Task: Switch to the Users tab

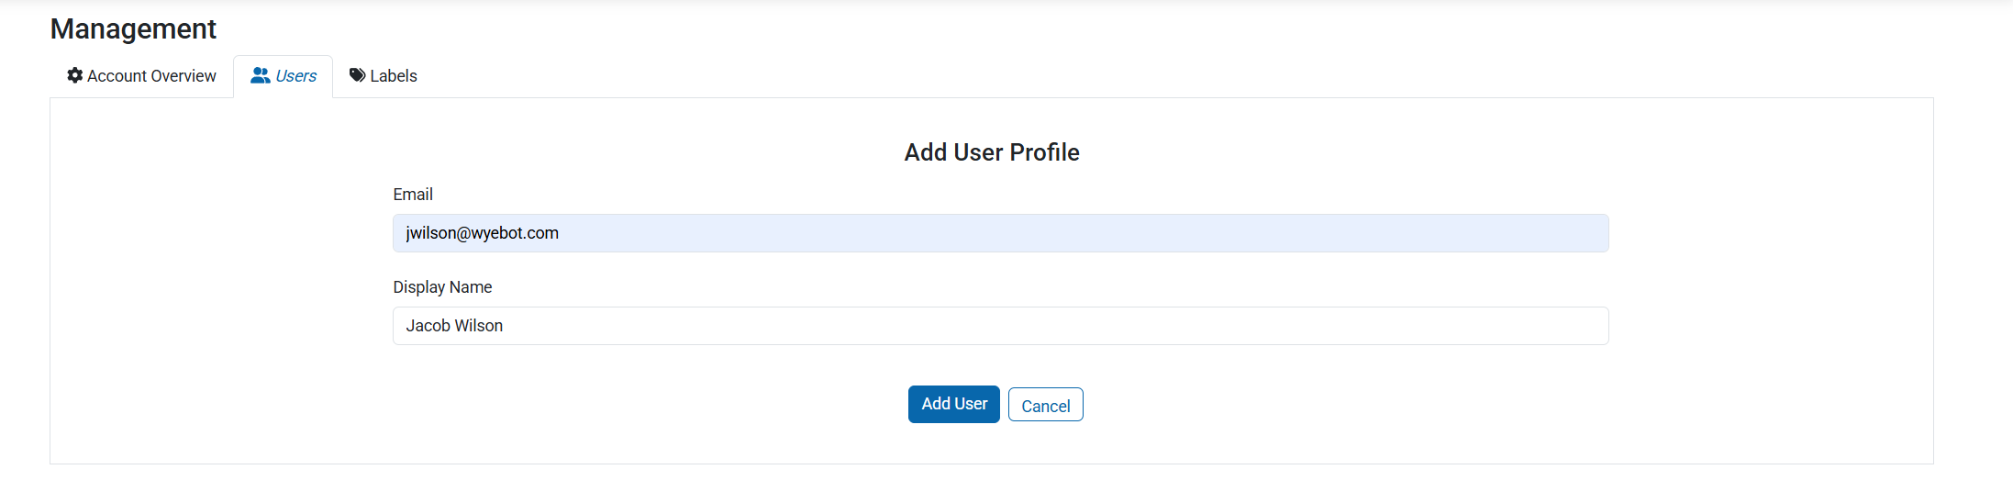Action: (x=283, y=76)
